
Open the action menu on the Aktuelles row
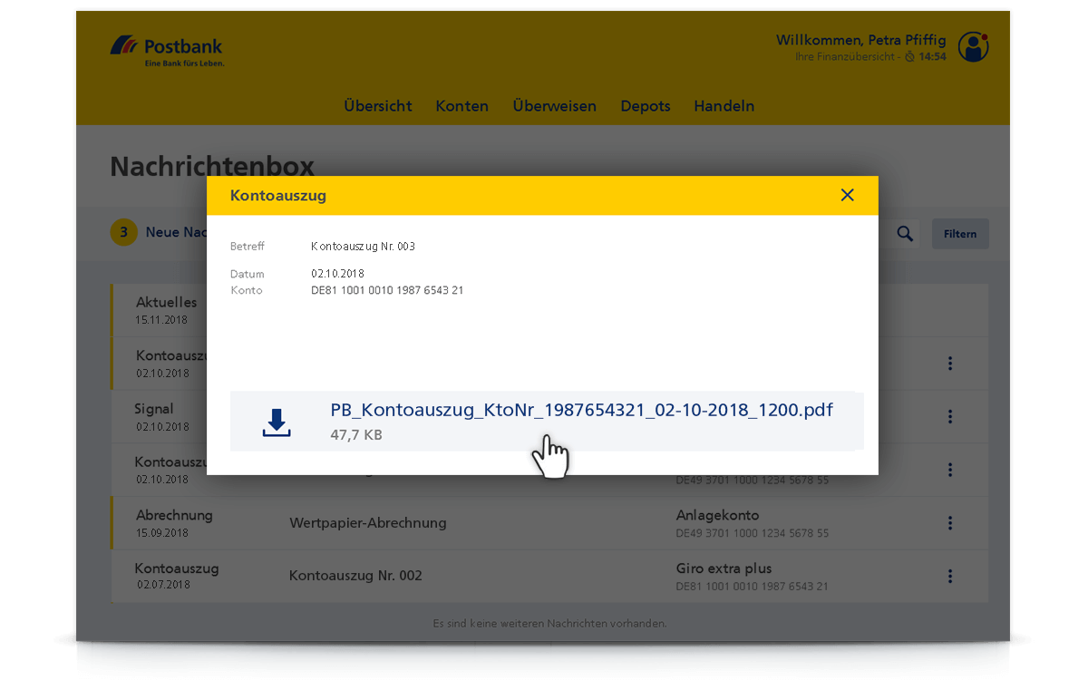click(x=950, y=309)
